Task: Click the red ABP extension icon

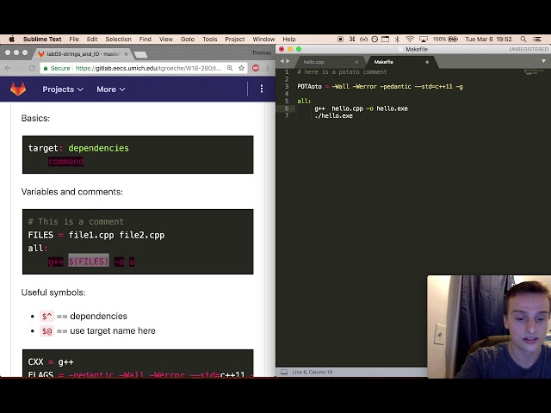Action: tap(256, 68)
